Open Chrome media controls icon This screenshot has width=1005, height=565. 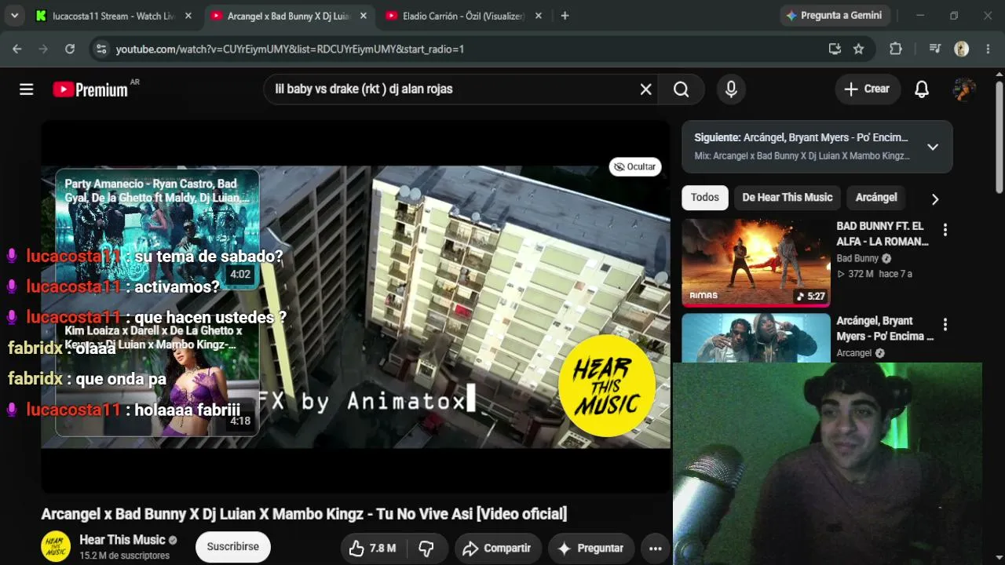click(x=934, y=49)
